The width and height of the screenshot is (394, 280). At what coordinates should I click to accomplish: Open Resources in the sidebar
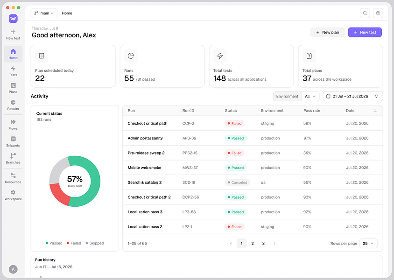pyautogui.click(x=13, y=178)
